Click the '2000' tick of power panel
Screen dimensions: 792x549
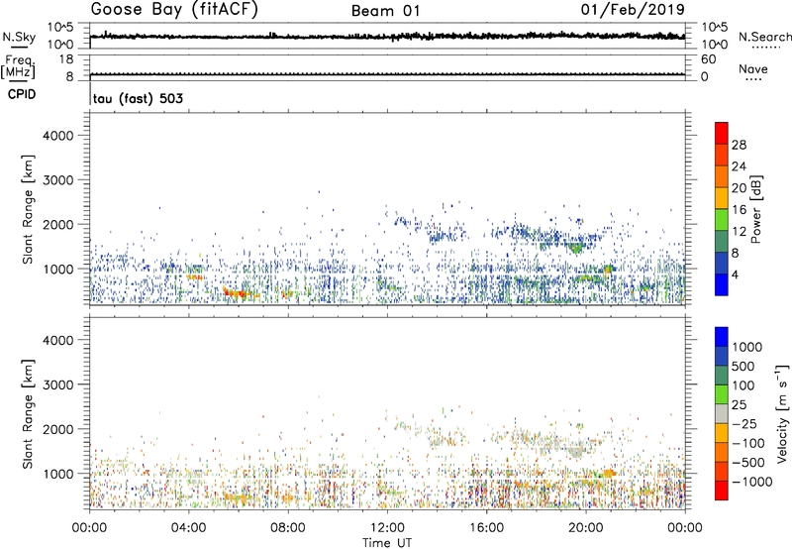tap(57, 224)
